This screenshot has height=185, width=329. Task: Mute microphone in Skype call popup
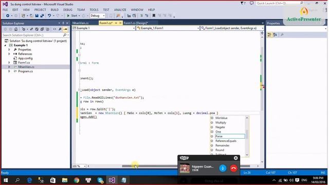coord(223,168)
